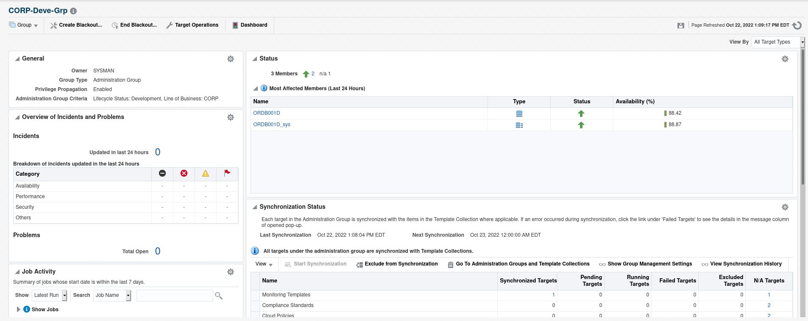The height and width of the screenshot is (321, 808).
Task: Expand the Show Jobs section
Action: point(18,310)
